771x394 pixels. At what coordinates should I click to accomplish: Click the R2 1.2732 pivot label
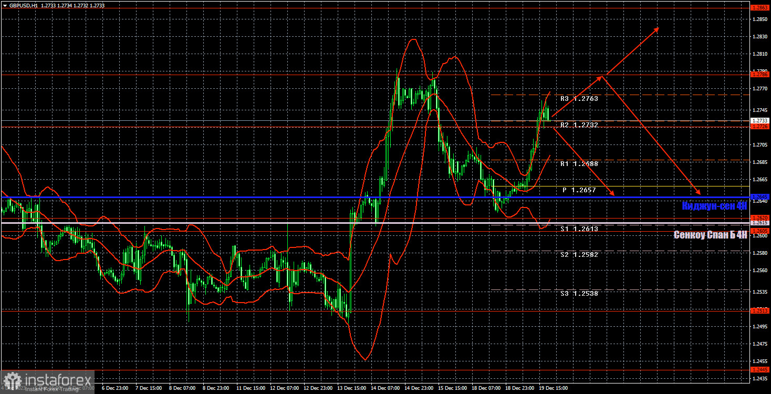(579, 125)
